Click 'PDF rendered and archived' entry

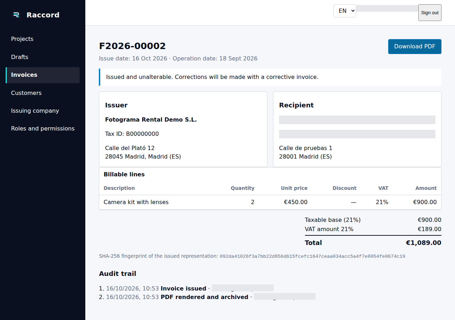(x=204, y=297)
